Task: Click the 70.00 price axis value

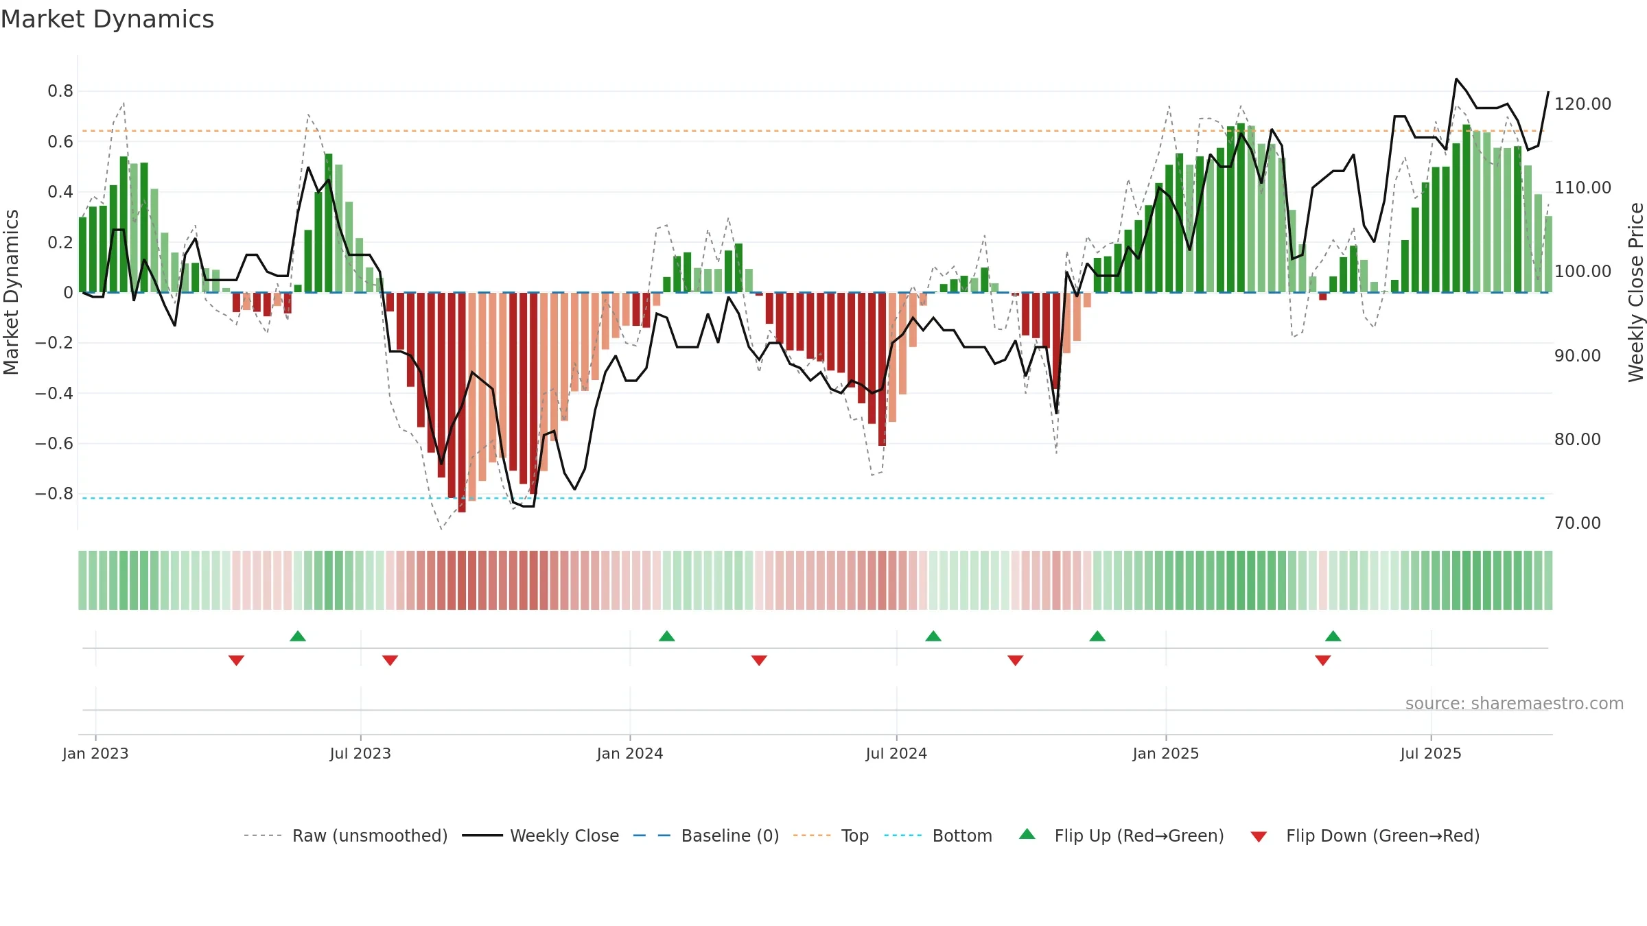Action: coord(1577,523)
